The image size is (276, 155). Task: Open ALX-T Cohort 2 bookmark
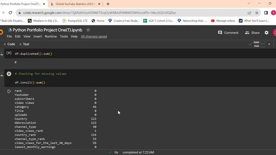coord(158,21)
